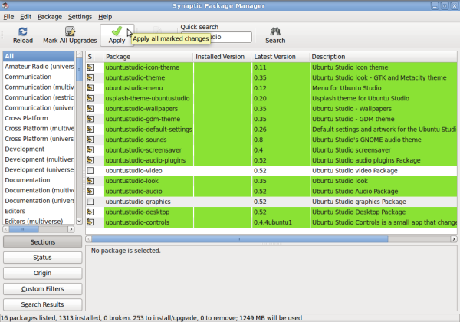Click section list vertical scrollbar thumb
This screenshot has width=460, height=322.
click(x=79, y=69)
